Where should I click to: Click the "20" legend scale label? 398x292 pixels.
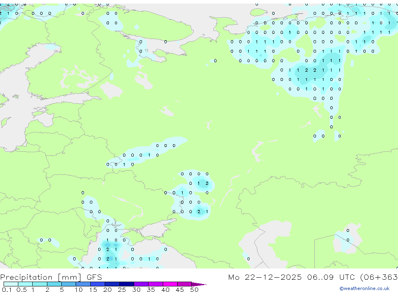(107, 290)
